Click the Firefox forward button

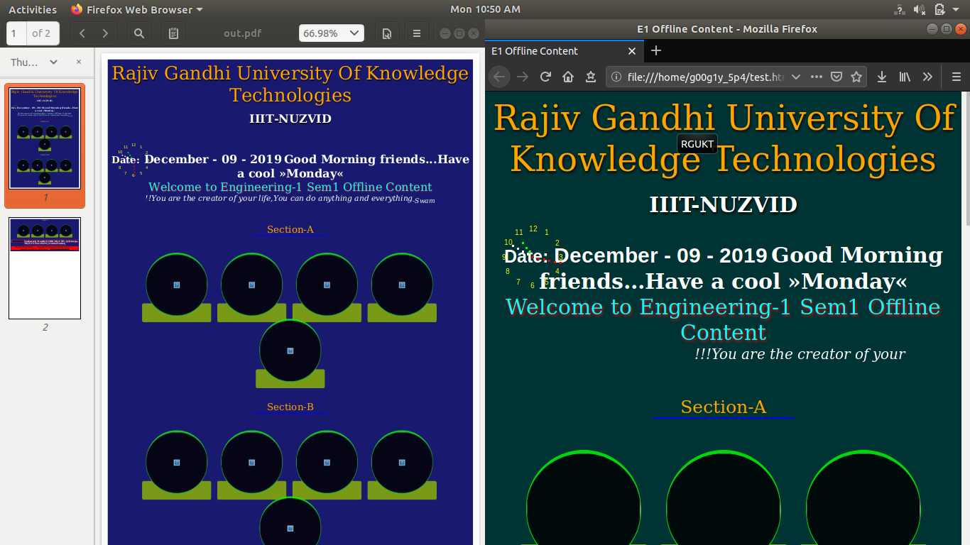coord(523,77)
